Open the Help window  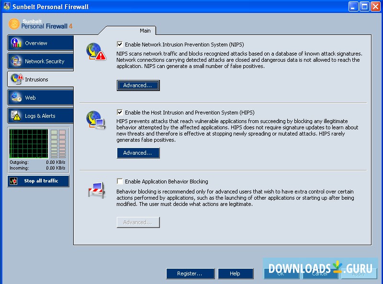pyautogui.click(x=236, y=273)
